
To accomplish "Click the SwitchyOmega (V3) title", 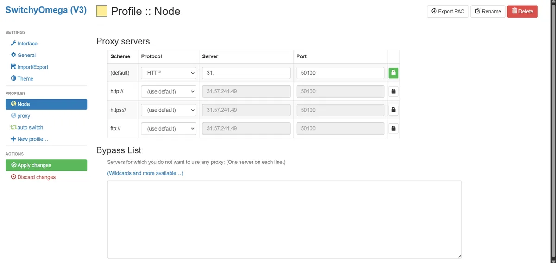I will [46, 10].
